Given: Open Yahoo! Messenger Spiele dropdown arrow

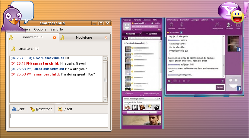Looking at the screenshot, I should click(x=159, y=99).
